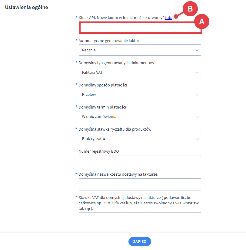
Task: Select the VAT rate for delivery input
Action: [140, 218]
